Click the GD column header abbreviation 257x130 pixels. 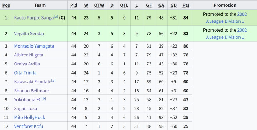click(x=173, y=5)
